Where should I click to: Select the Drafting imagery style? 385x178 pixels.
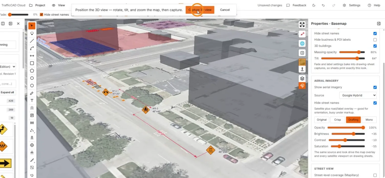point(353,120)
